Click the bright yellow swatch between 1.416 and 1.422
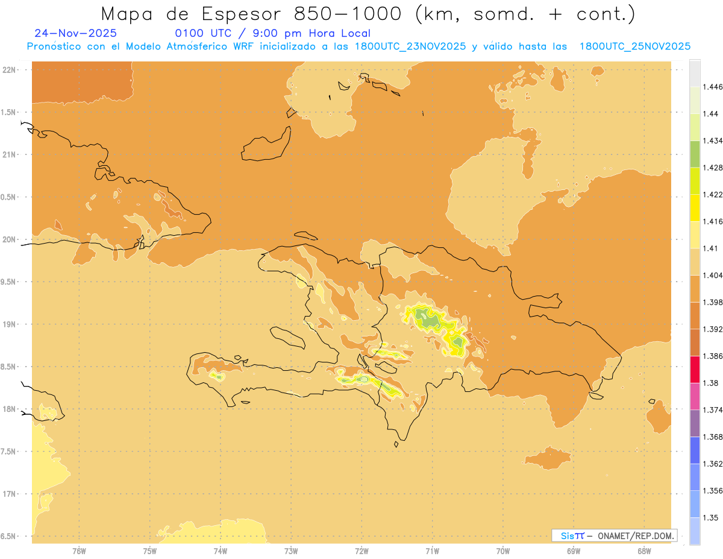The image size is (723, 559). pos(695,208)
